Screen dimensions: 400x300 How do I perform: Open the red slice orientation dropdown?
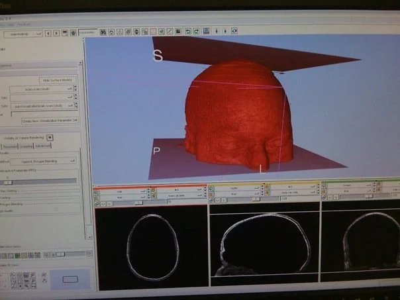click(x=123, y=191)
